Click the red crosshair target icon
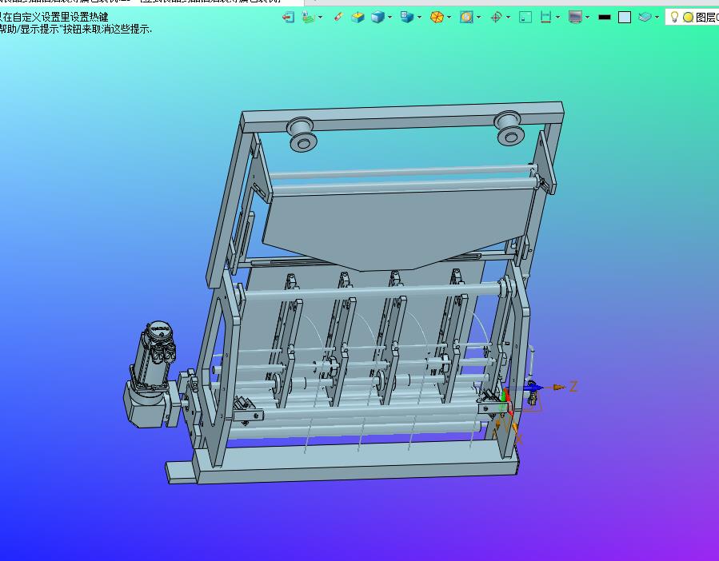The width and height of the screenshot is (719, 561). [x=496, y=18]
